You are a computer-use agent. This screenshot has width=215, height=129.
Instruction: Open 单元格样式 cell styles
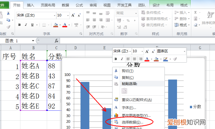154,25
